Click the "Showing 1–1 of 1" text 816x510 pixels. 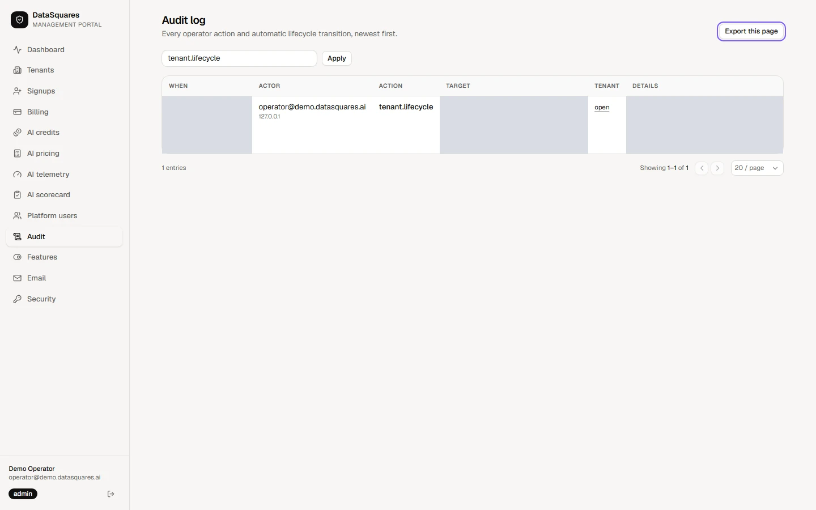[664, 168]
